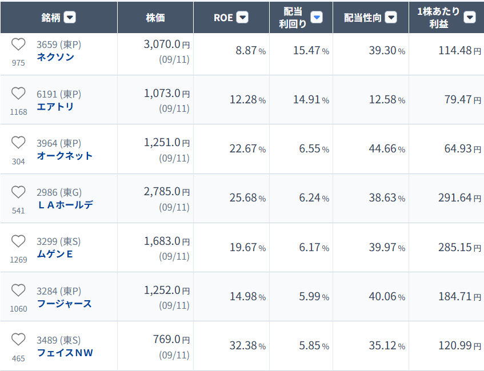
Task: Add オークネット to favorites via heart
Action: 18,143
